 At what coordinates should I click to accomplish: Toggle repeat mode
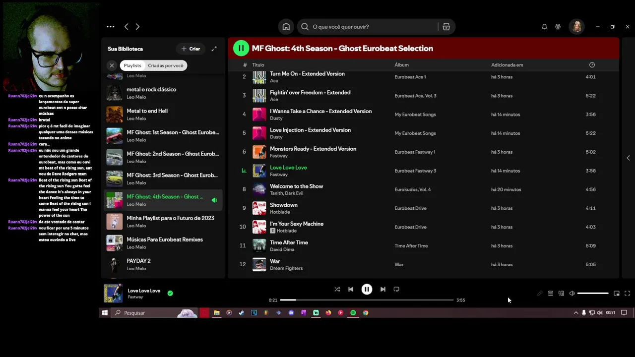[x=396, y=289]
